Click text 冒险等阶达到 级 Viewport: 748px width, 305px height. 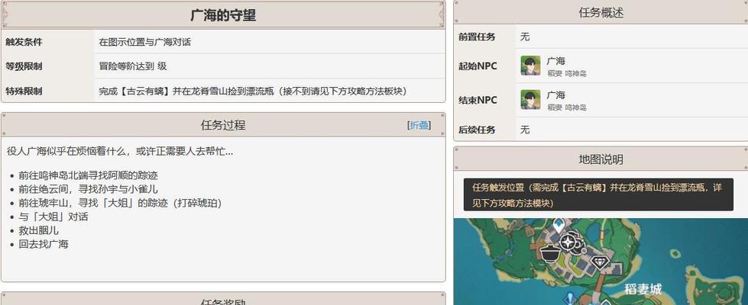point(133,66)
